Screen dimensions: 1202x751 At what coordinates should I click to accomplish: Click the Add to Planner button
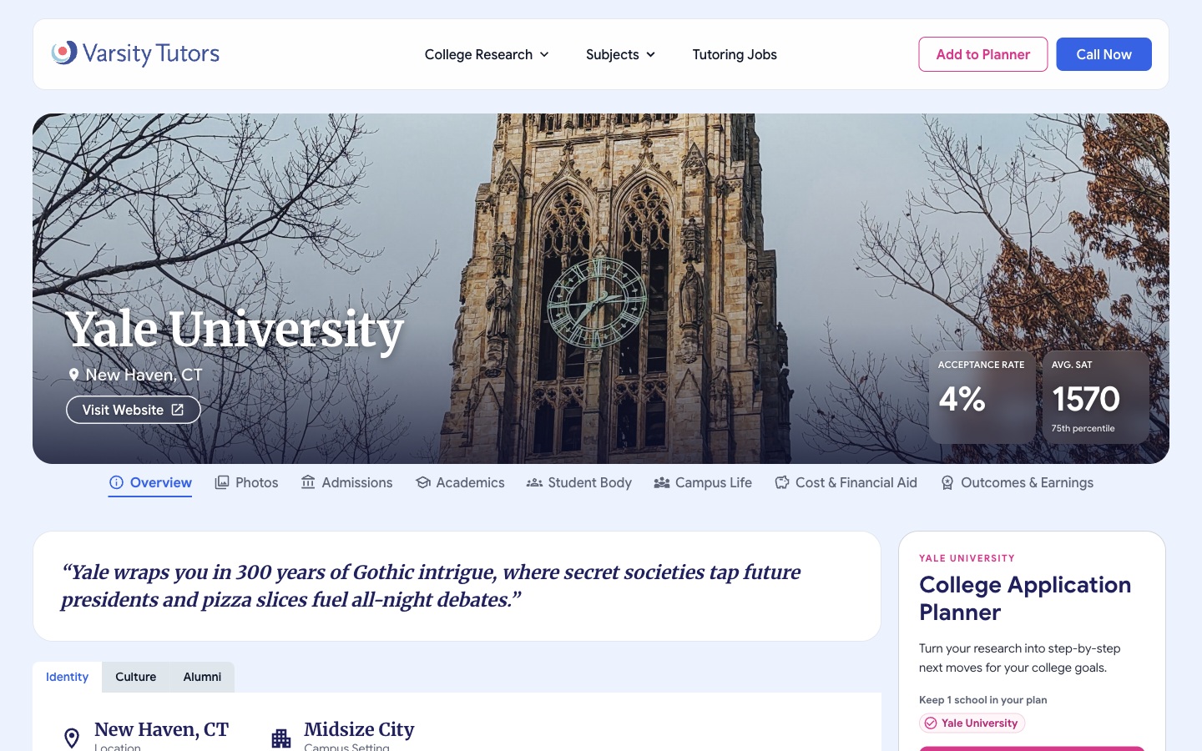tap(983, 54)
